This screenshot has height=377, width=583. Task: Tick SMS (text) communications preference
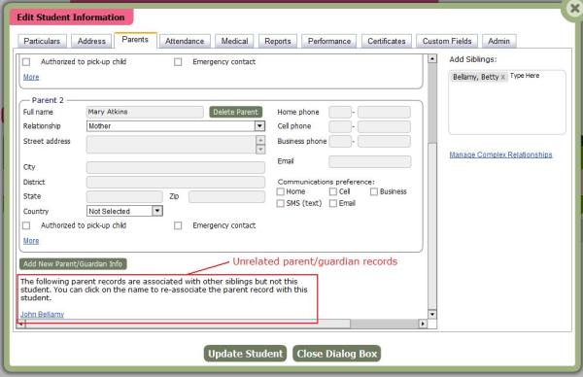pyautogui.click(x=281, y=203)
